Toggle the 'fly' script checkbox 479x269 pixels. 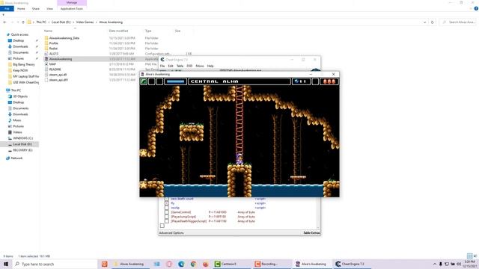click(166, 203)
